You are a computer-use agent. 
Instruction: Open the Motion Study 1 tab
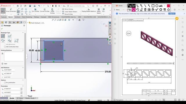coord(31,98)
